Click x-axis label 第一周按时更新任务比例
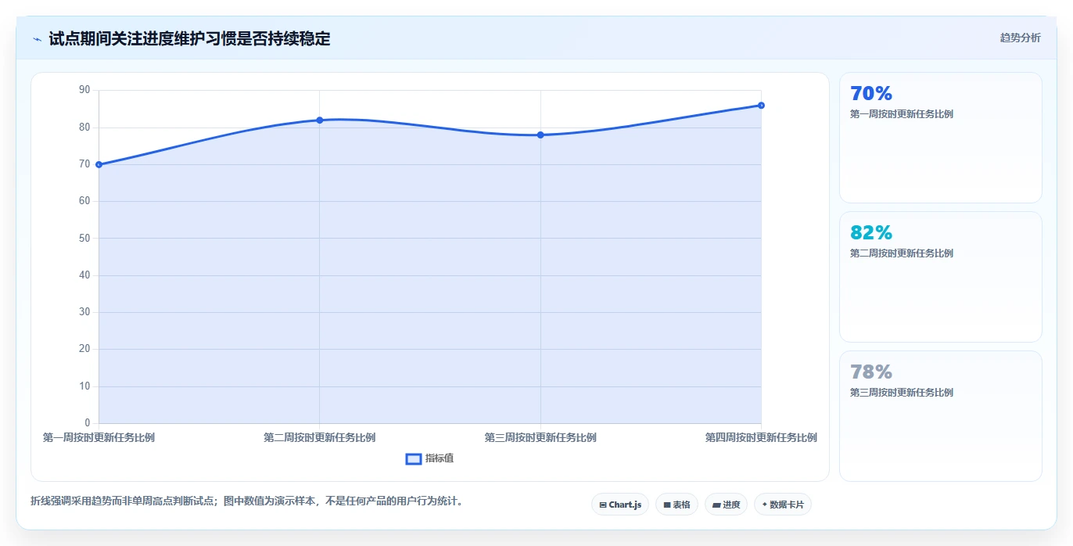The width and height of the screenshot is (1073, 546). (x=99, y=438)
